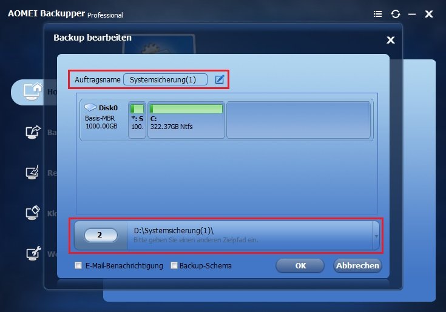The height and width of the screenshot is (312, 446).
Task: Close the Backup bearbeiten dialog
Action: [x=391, y=40]
